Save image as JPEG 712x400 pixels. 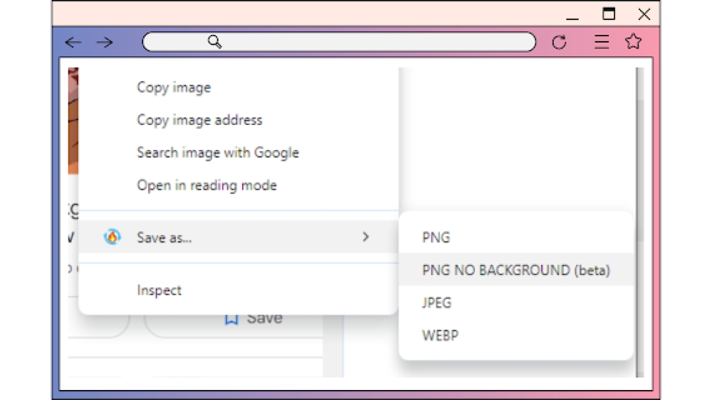pos(515,303)
